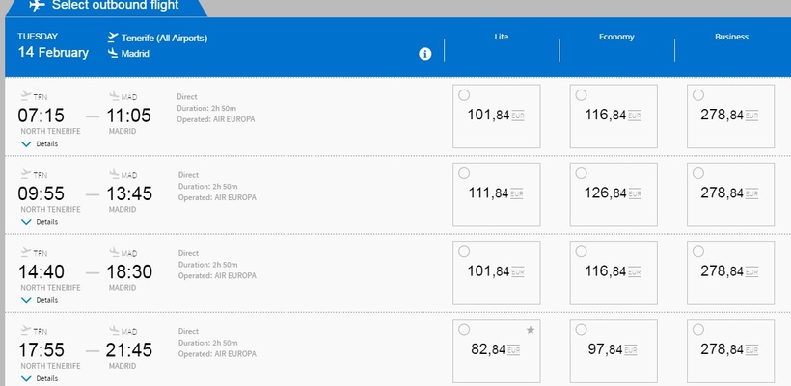Click the arrival plane icon for 13:45 flight
The width and height of the screenshot is (791, 386).
point(113,174)
